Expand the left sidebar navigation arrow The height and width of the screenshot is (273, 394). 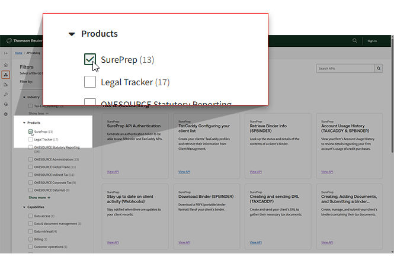click(6, 53)
